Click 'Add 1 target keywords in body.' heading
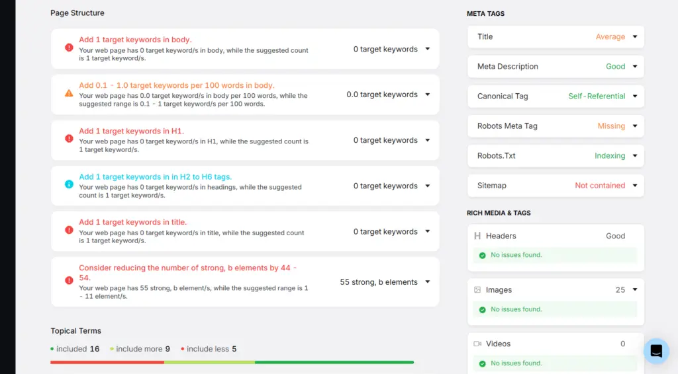Screen dimensions: 678x374 (x=135, y=40)
